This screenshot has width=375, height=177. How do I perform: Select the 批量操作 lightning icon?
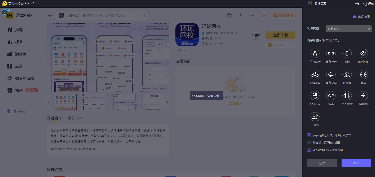click(x=363, y=95)
